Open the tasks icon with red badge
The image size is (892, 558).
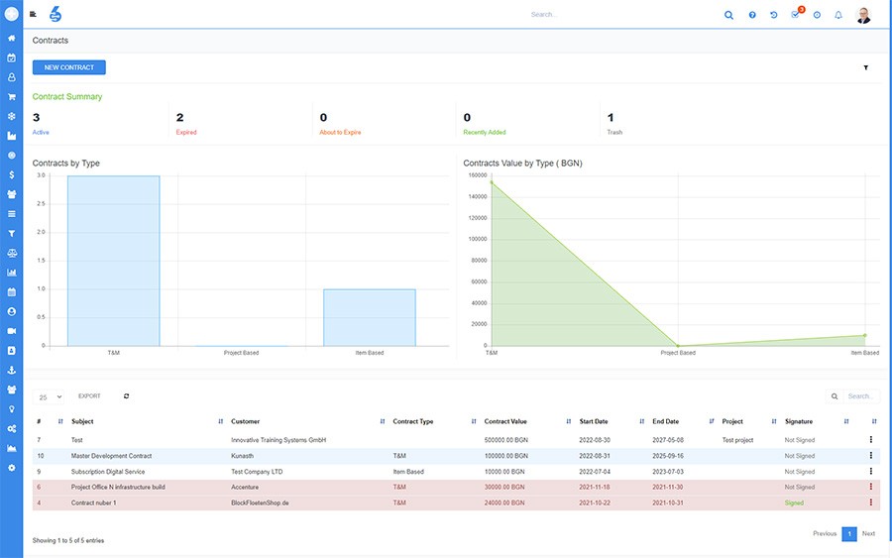[x=796, y=14]
